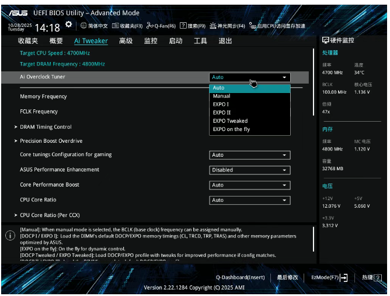
Task: Switch to the 高级 tab
Action: tap(126, 41)
